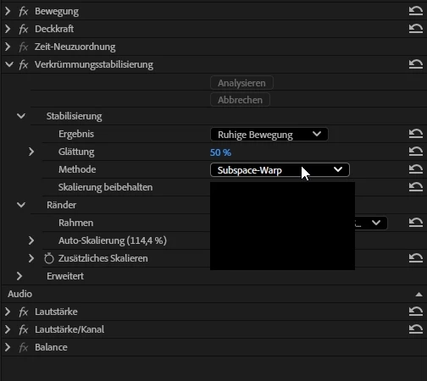427x381 pixels.
Task: Open the Rahmen dropdown arrow
Action: pyautogui.click(x=376, y=223)
